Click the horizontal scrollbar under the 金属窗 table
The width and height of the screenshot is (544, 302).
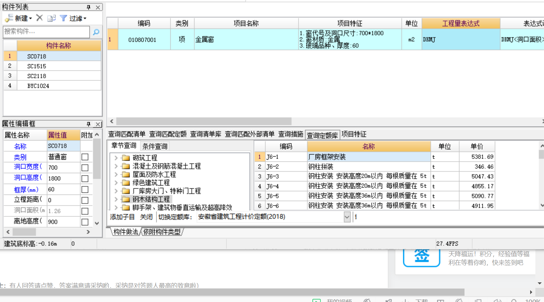(x=204, y=121)
